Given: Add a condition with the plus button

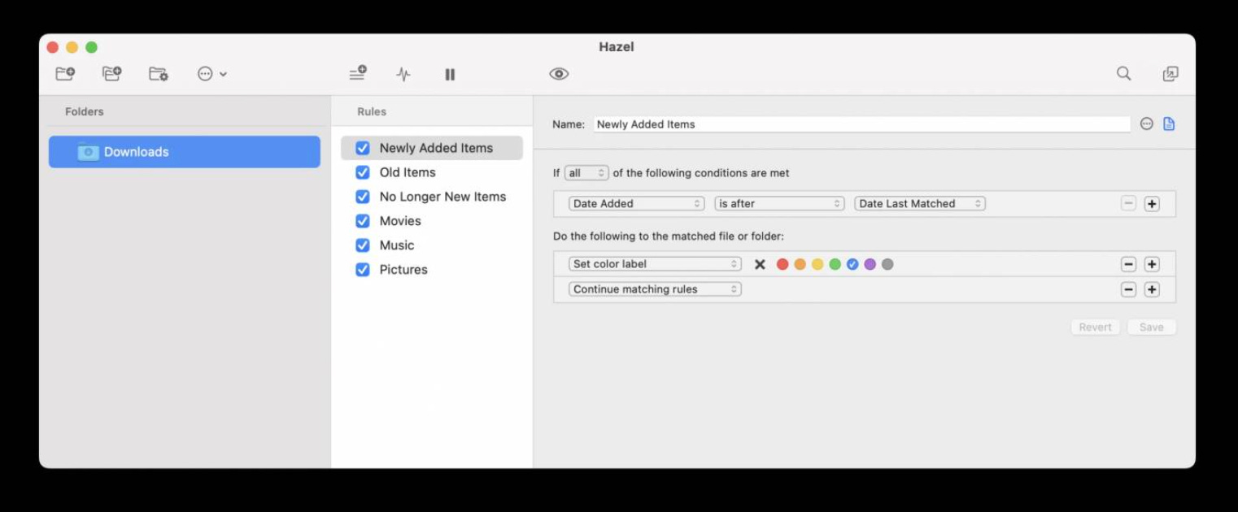Looking at the screenshot, I should [x=1152, y=204].
